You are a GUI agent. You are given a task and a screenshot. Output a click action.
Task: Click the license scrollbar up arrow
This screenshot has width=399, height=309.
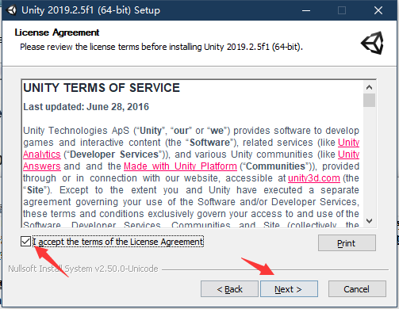pos(369,87)
